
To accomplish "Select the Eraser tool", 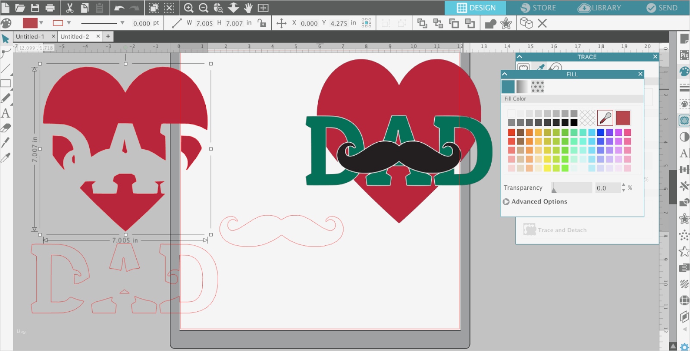I will tap(6, 128).
